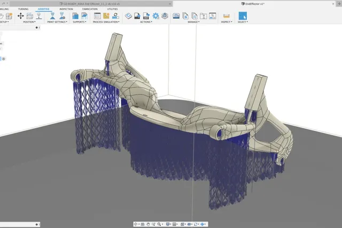Open the Machine Library icon in Manage

(176, 16)
